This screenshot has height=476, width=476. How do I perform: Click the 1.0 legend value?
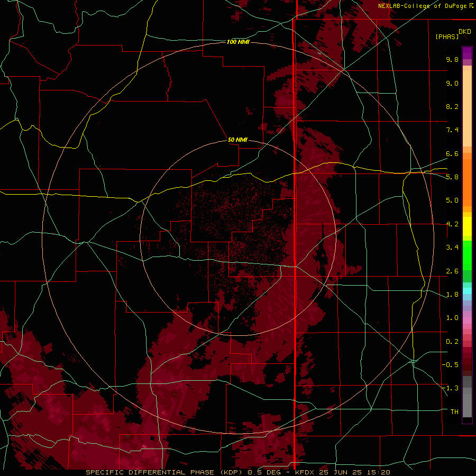click(452, 318)
